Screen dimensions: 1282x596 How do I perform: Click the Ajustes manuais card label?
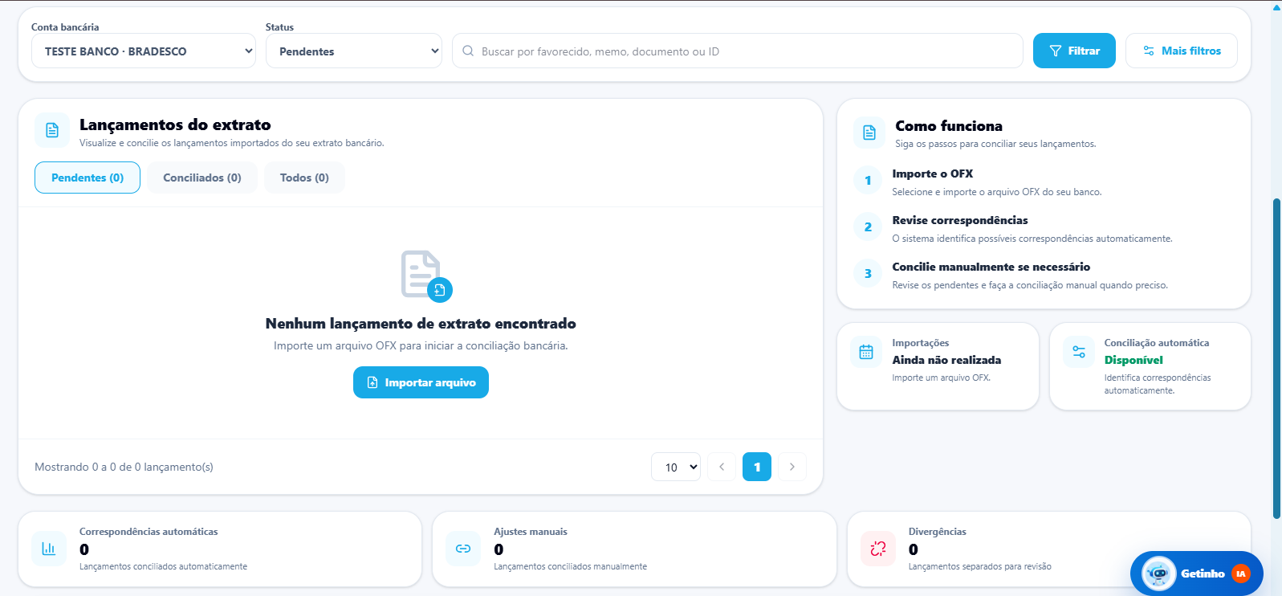pyautogui.click(x=531, y=532)
